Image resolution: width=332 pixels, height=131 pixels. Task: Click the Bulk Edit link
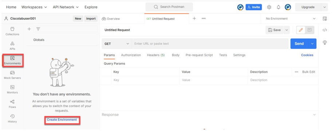point(309,72)
